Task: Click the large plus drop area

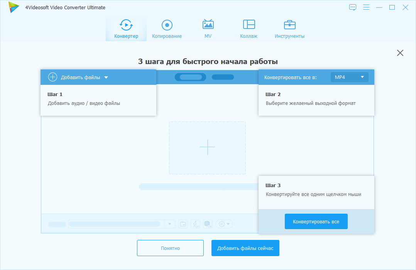Action: point(207,148)
